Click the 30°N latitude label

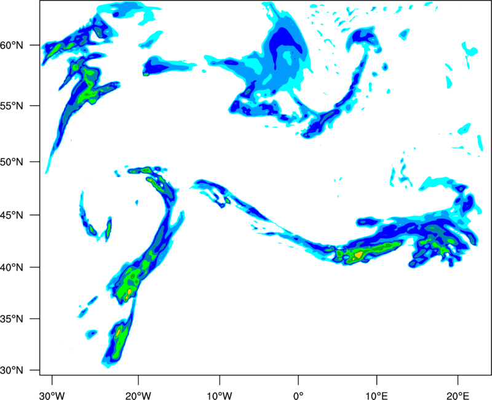click(x=12, y=370)
